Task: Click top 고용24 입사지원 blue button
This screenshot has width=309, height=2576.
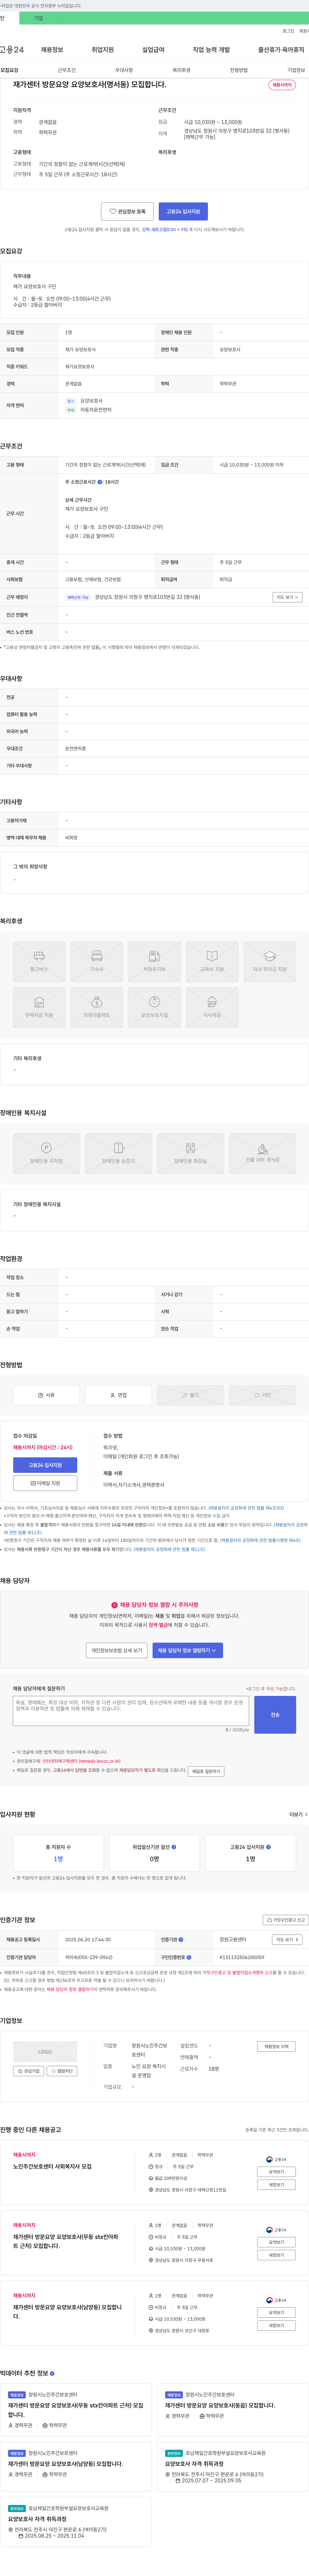Action: click(x=183, y=211)
